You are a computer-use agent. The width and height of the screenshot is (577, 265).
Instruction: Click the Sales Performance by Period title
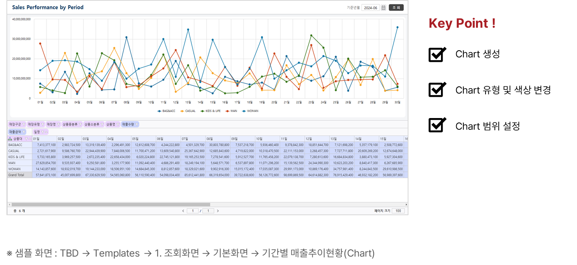click(48, 7)
